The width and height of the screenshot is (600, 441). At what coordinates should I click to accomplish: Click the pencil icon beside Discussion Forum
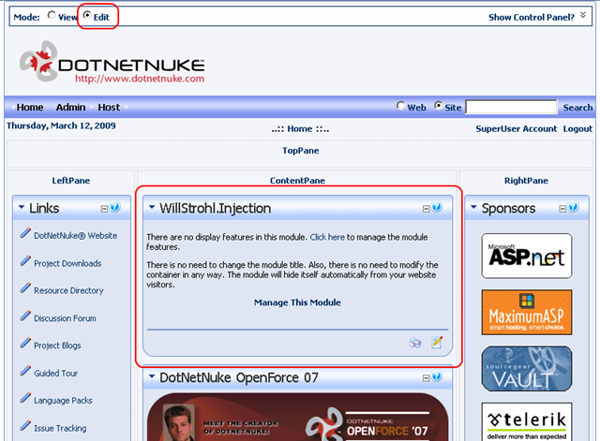coord(25,317)
